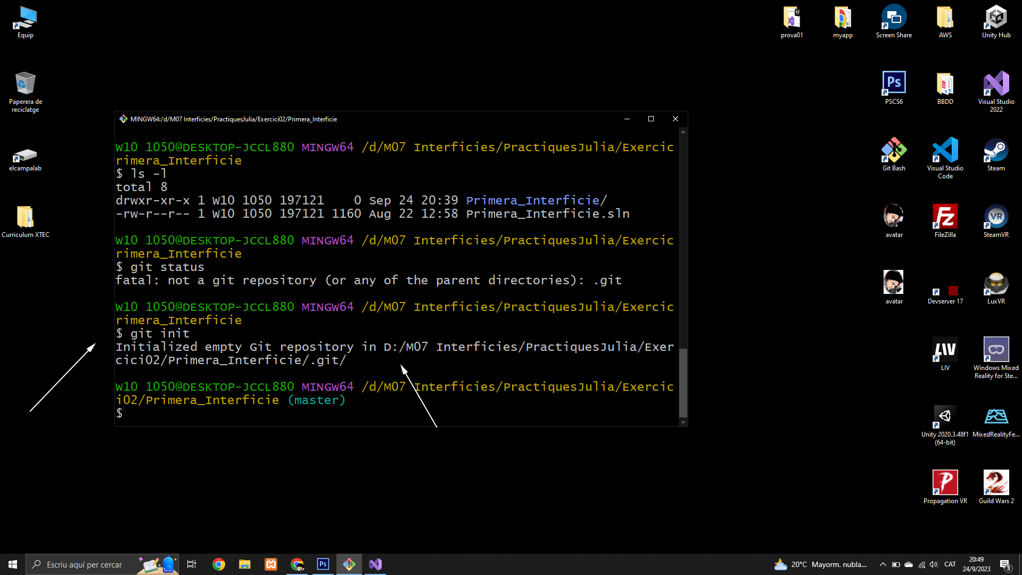The width and height of the screenshot is (1022, 575).
Task: Open the Paperera de reciclatge bin
Action: point(25,86)
